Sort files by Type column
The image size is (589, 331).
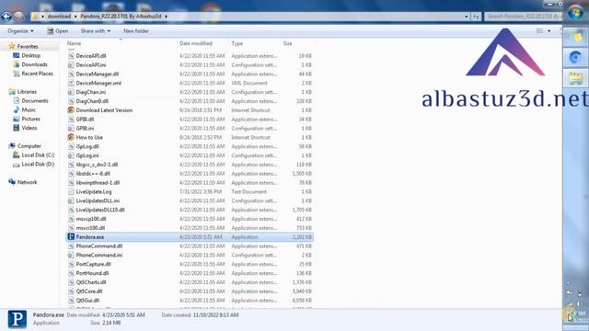237,43
